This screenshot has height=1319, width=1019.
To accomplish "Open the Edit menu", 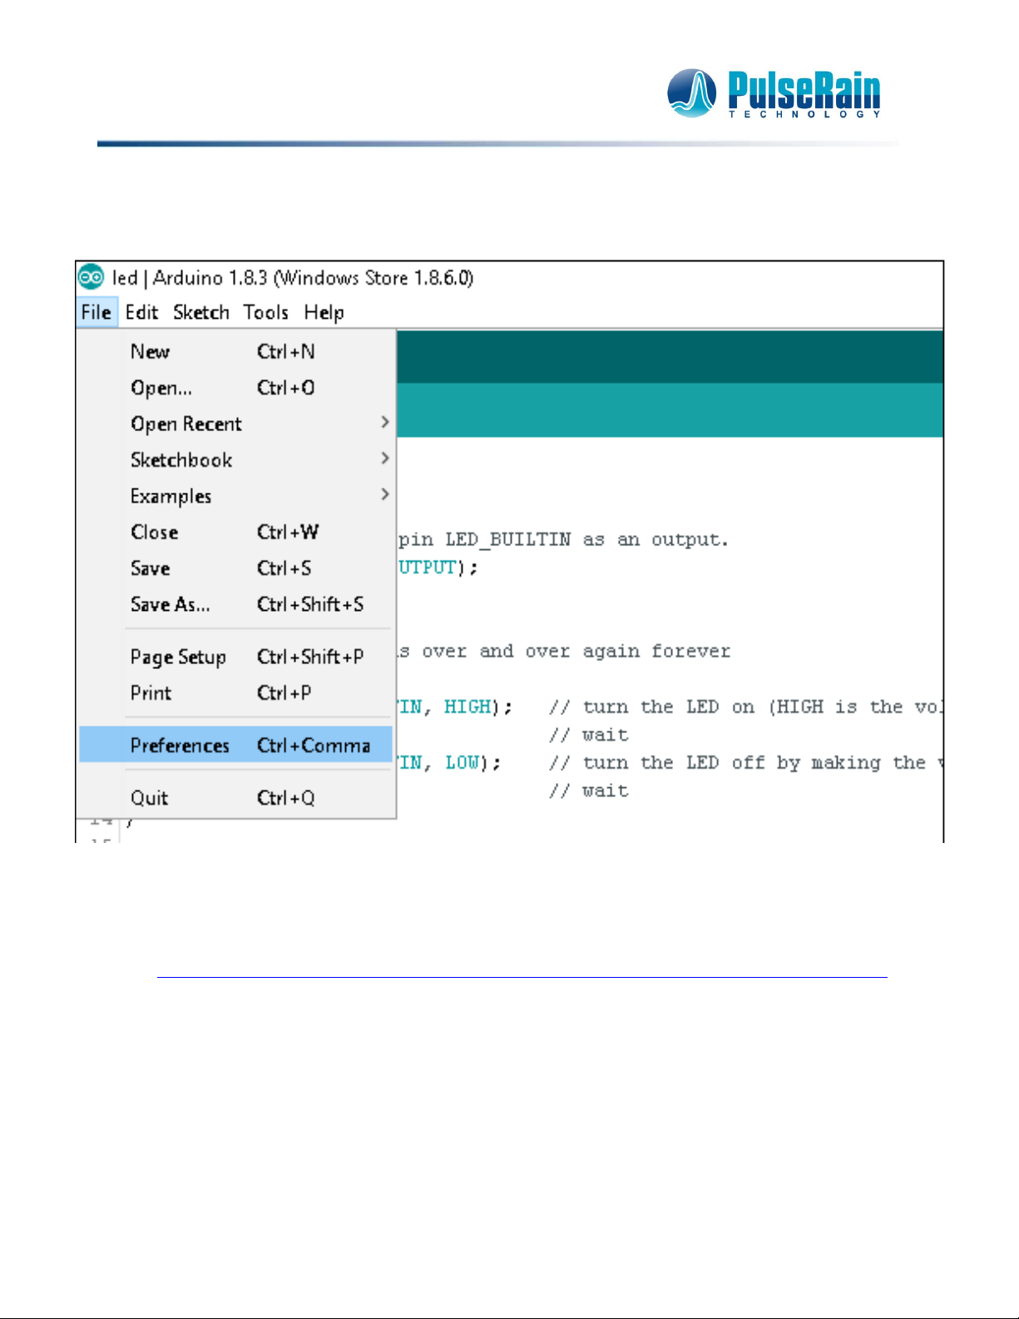I will (141, 313).
